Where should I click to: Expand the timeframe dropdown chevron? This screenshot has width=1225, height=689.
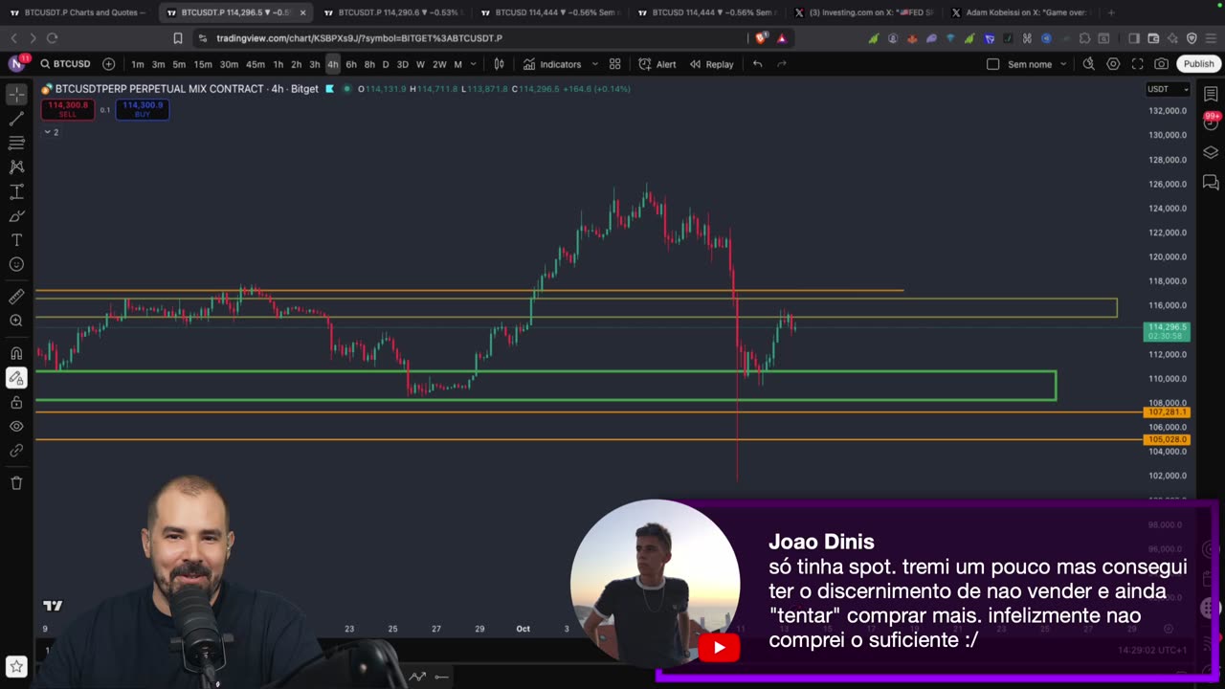473,64
